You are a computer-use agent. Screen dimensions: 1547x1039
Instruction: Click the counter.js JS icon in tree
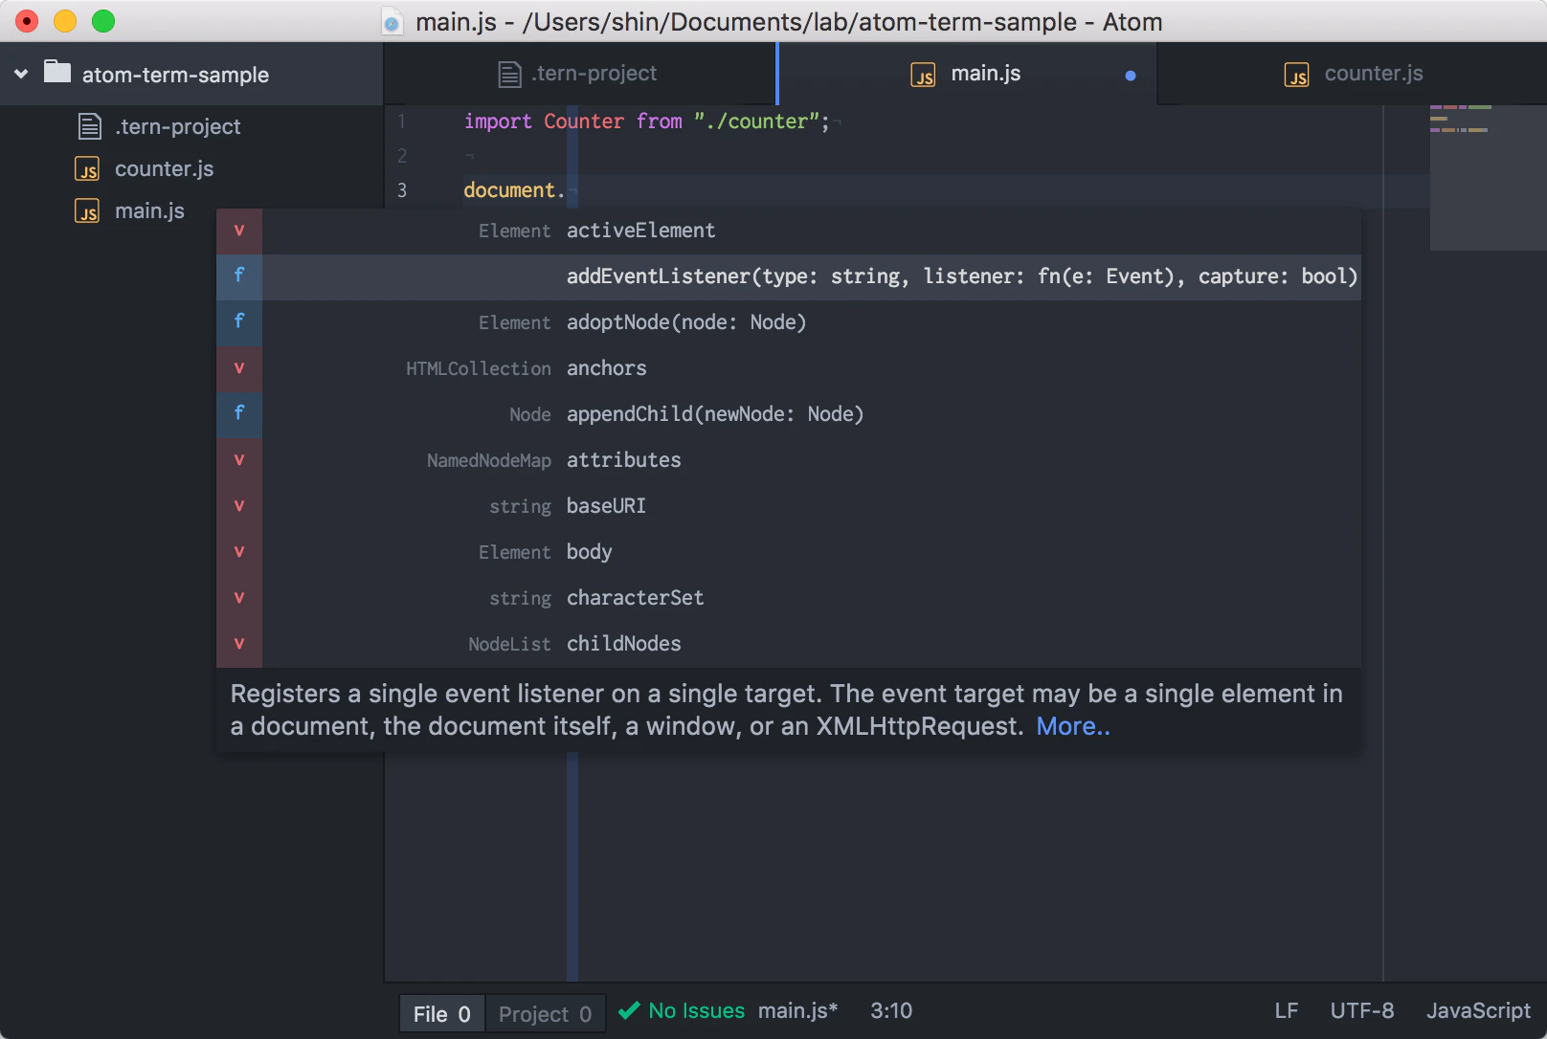87,169
